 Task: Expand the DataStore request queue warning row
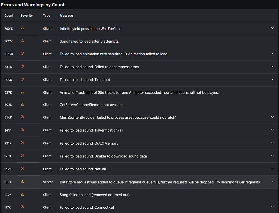pyautogui.click(x=272, y=181)
